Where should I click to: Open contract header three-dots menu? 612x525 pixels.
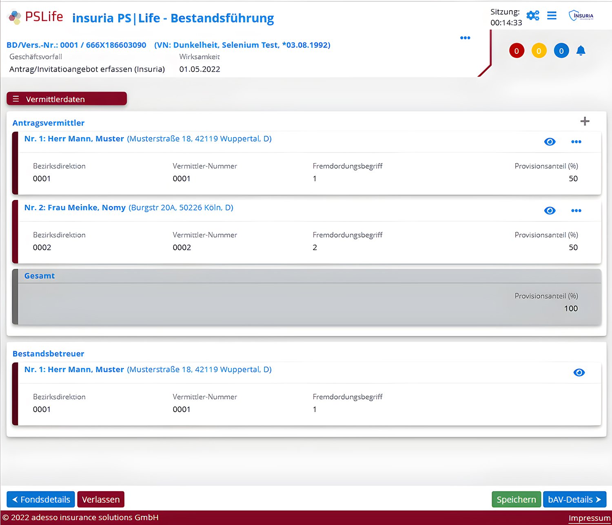pyautogui.click(x=465, y=38)
